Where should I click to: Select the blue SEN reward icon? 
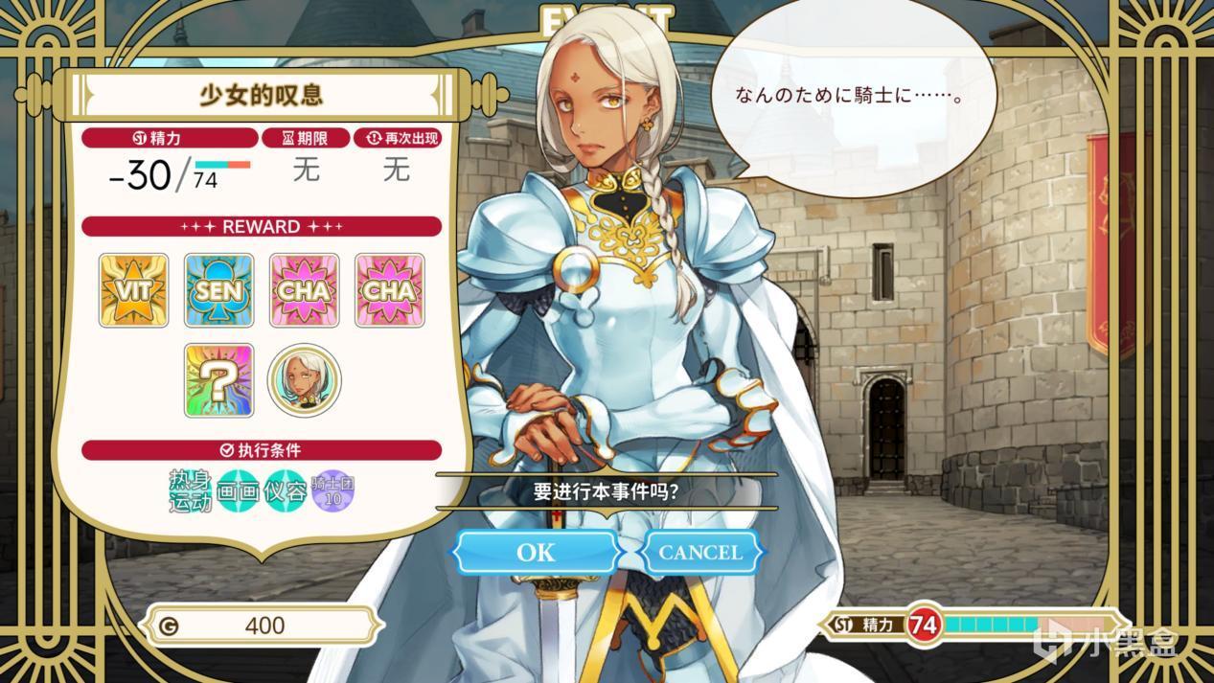click(x=218, y=290)
